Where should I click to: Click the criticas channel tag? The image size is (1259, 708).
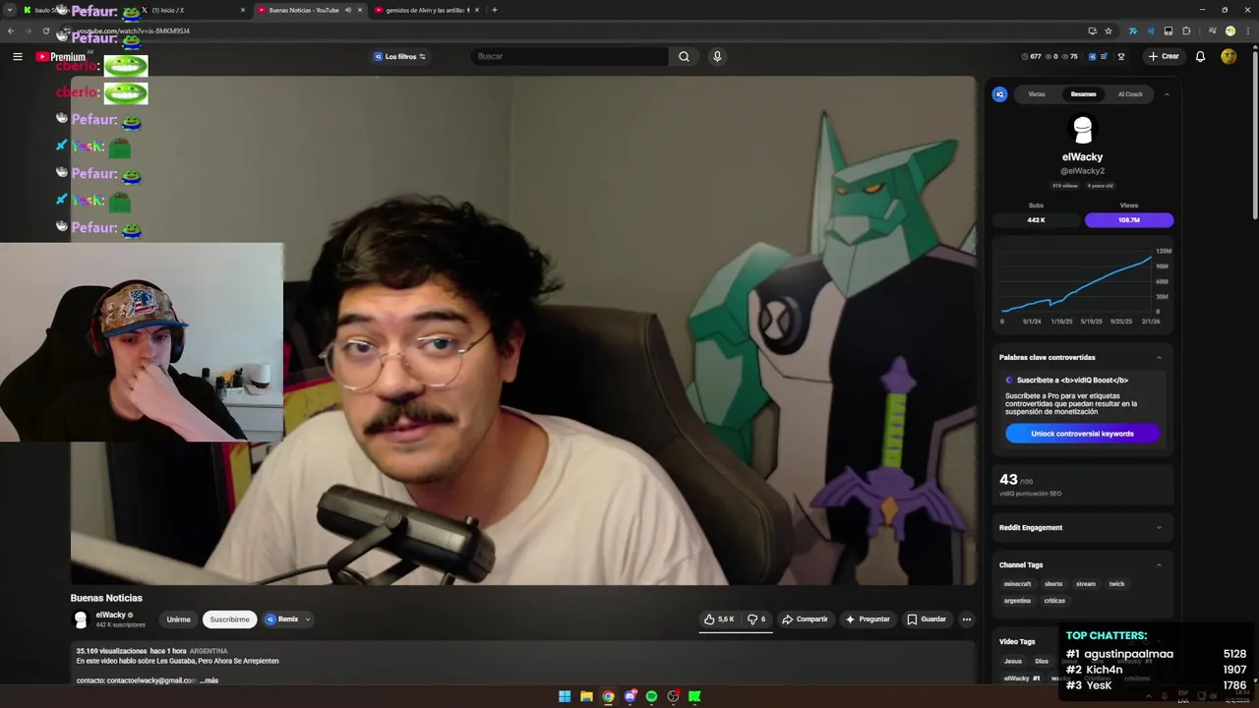1054,601
